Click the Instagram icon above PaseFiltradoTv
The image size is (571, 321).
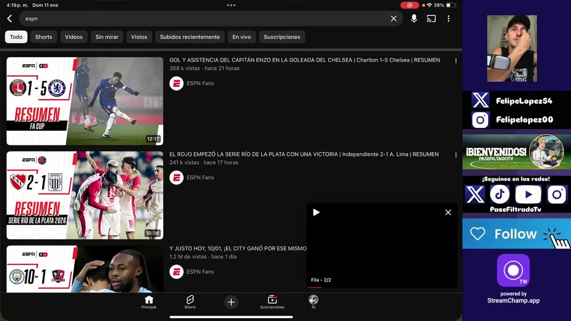(557, 195)
